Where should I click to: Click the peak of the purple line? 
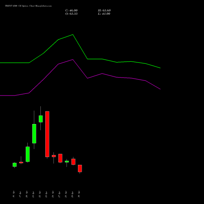tap(73, 60)
